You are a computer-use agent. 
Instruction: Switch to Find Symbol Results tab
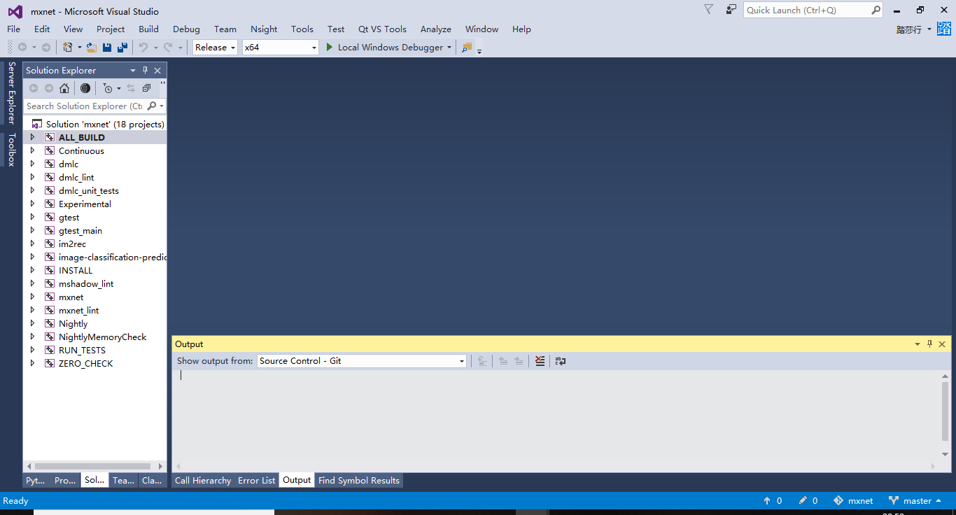click(359, 480)
